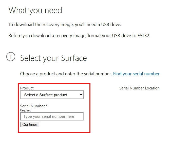
Task: Click the FAT32 formatting instruction sentence
Action: (79, 36)
